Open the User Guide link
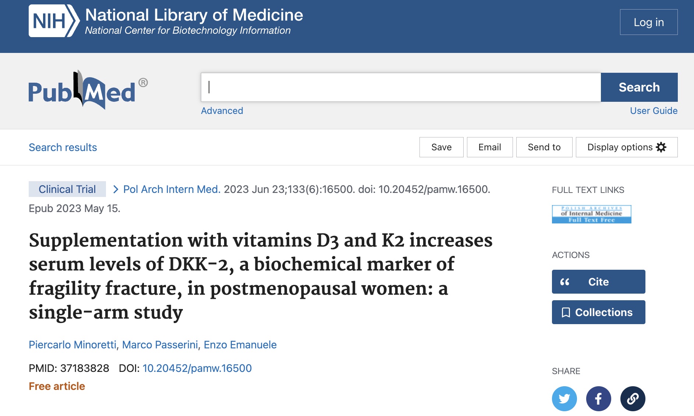Image resolution: width=694 pixels, height=416 pixels. tap(654, 111)
